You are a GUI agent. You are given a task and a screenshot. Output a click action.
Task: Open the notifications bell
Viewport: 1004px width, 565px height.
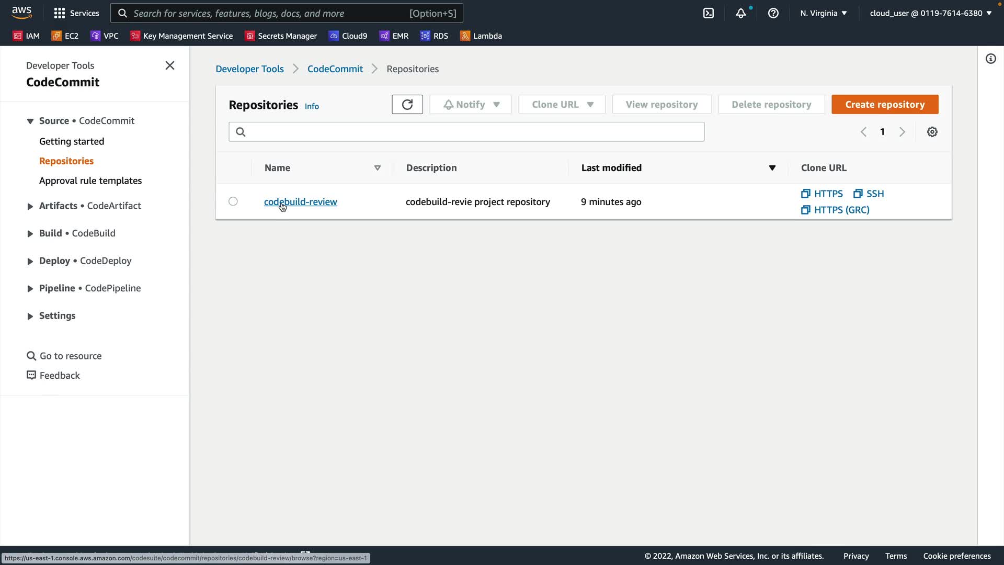point(740,13)
